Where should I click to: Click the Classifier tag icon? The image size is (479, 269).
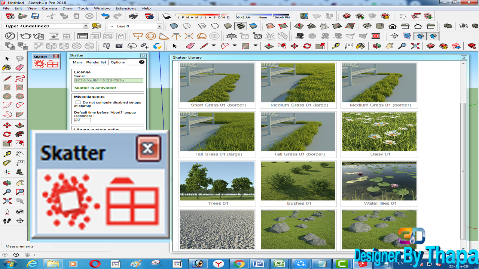pos(97,26)
